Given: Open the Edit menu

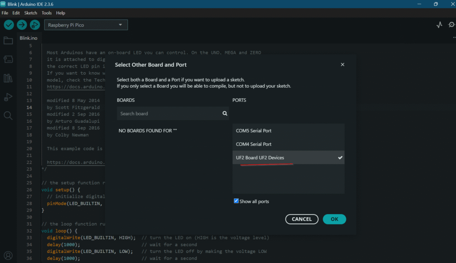Looking at the screenshot, I should pyautogui.click(x=16, y=13).
